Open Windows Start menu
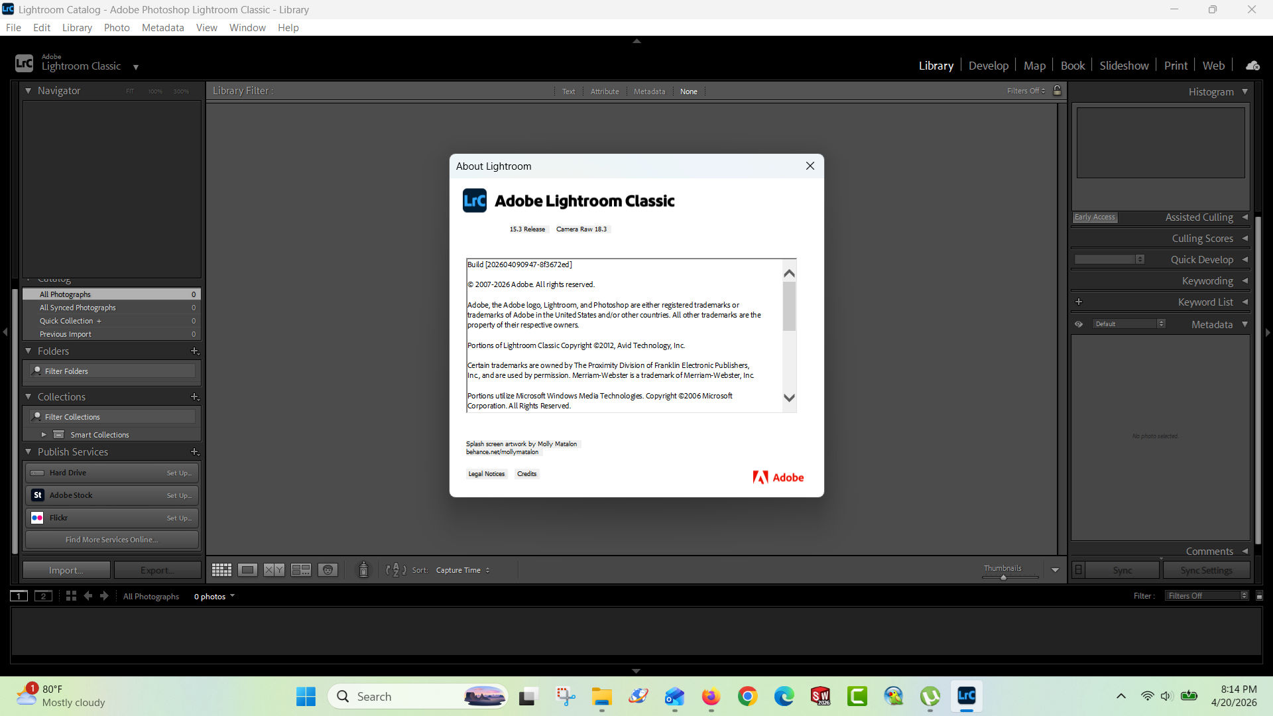Image resolution: width=1273 pixels, height=716 pixels. (306, 696)
